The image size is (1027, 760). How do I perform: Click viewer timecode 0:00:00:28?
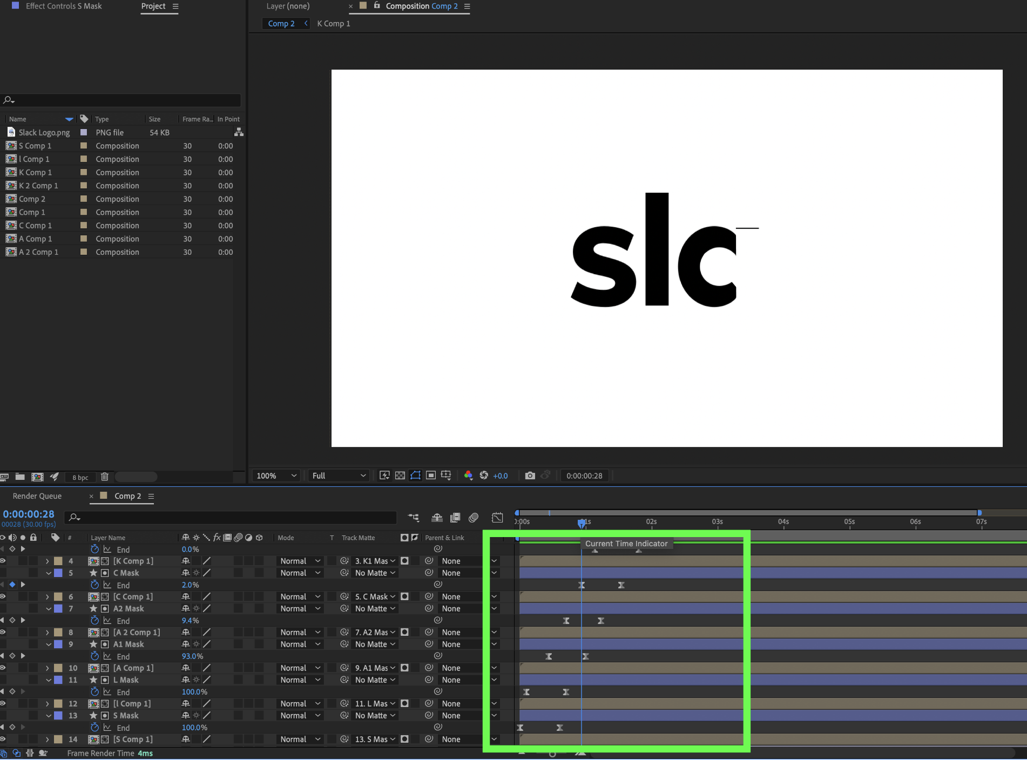click(x=584, y=476)
